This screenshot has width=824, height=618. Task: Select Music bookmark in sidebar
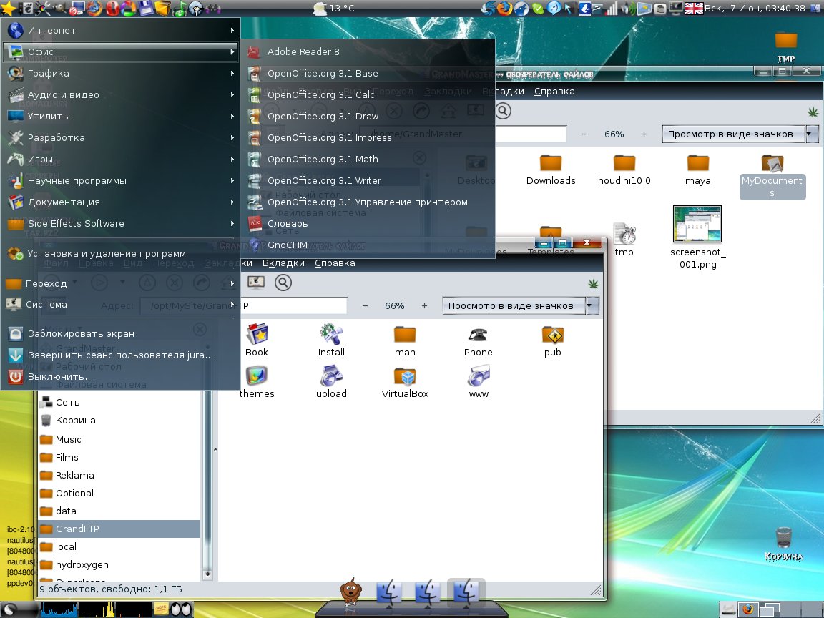(119, 439)
